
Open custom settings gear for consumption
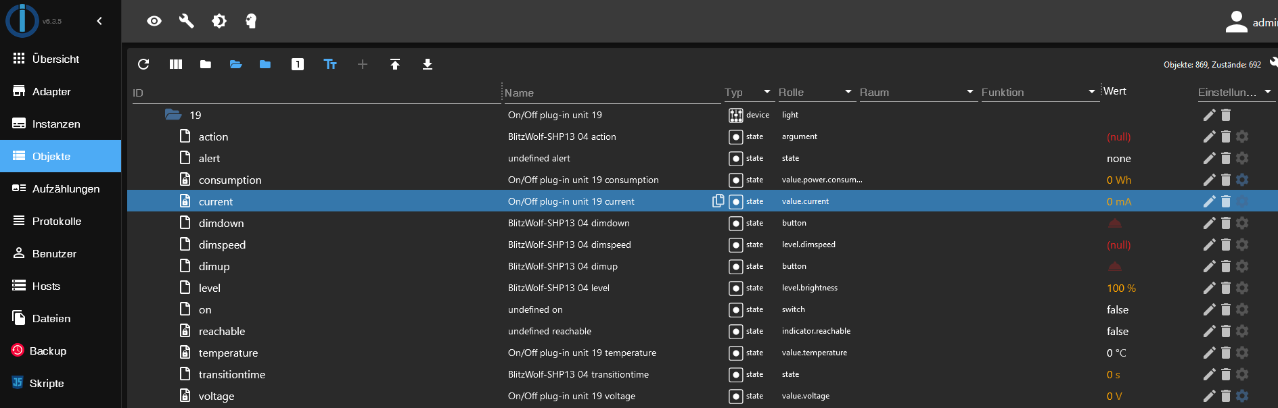pyautogui.click(x=1242, y=180)
